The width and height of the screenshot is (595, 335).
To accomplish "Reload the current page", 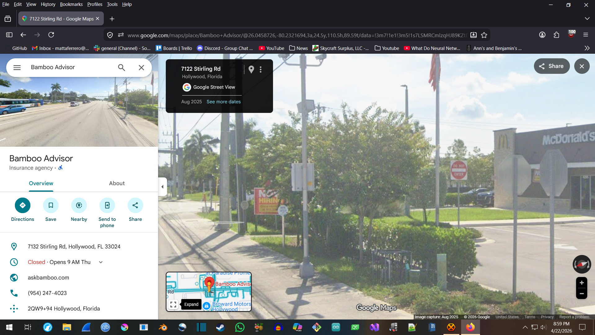I will [x=51, y=35].
